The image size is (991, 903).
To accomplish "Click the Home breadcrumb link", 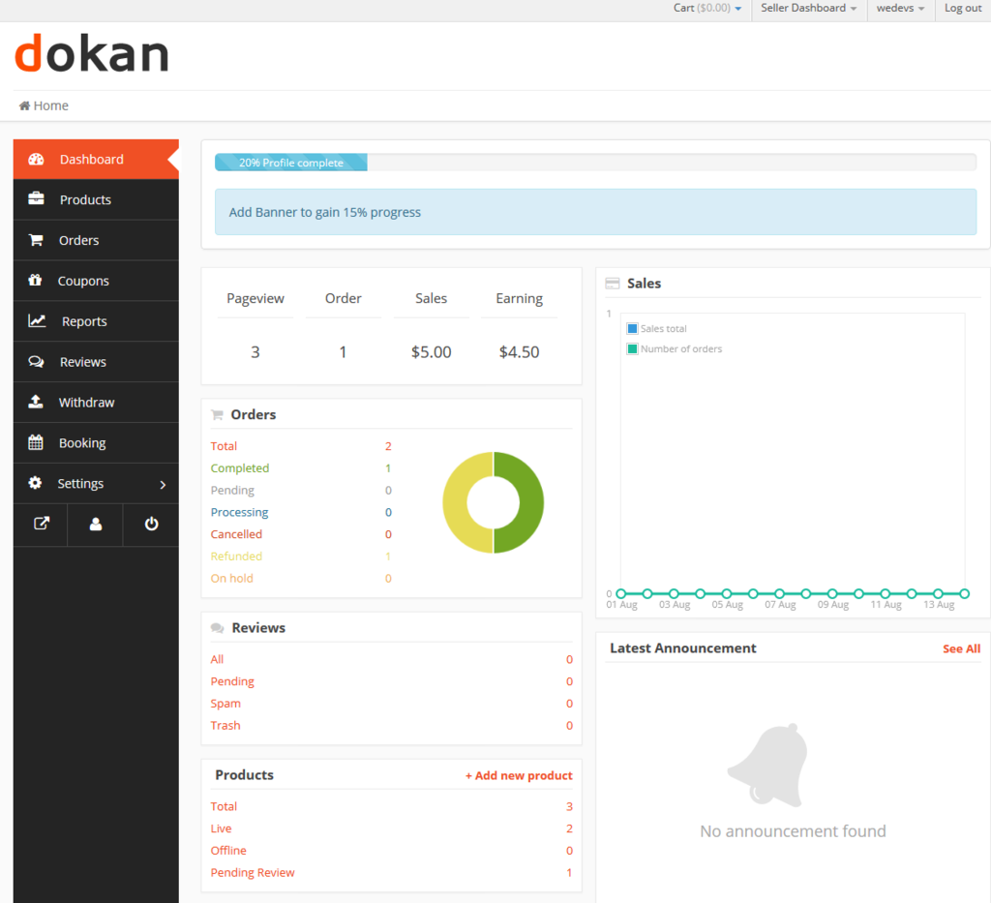I will pyautogui.click(x=43, y=105).
